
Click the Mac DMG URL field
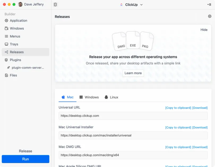(133, 155)
